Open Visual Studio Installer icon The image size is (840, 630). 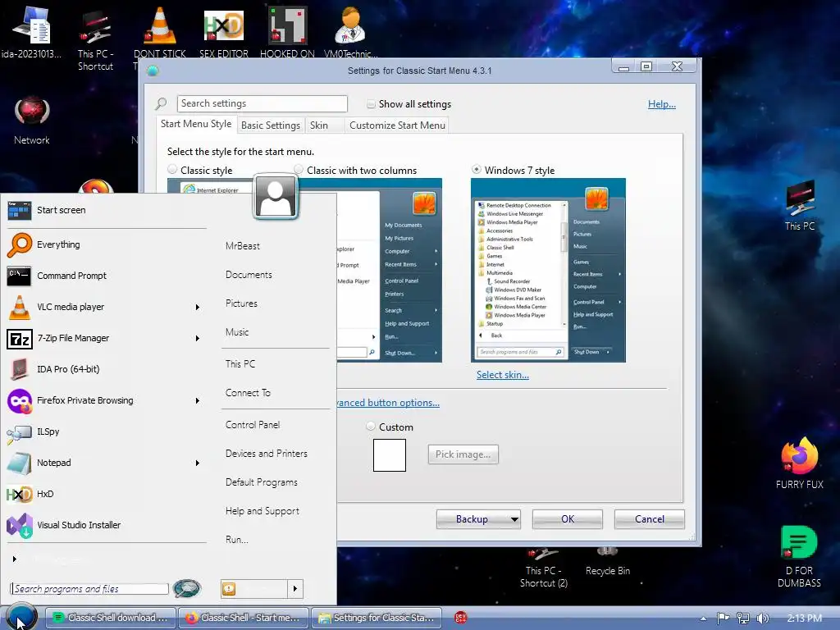[20, 525]
